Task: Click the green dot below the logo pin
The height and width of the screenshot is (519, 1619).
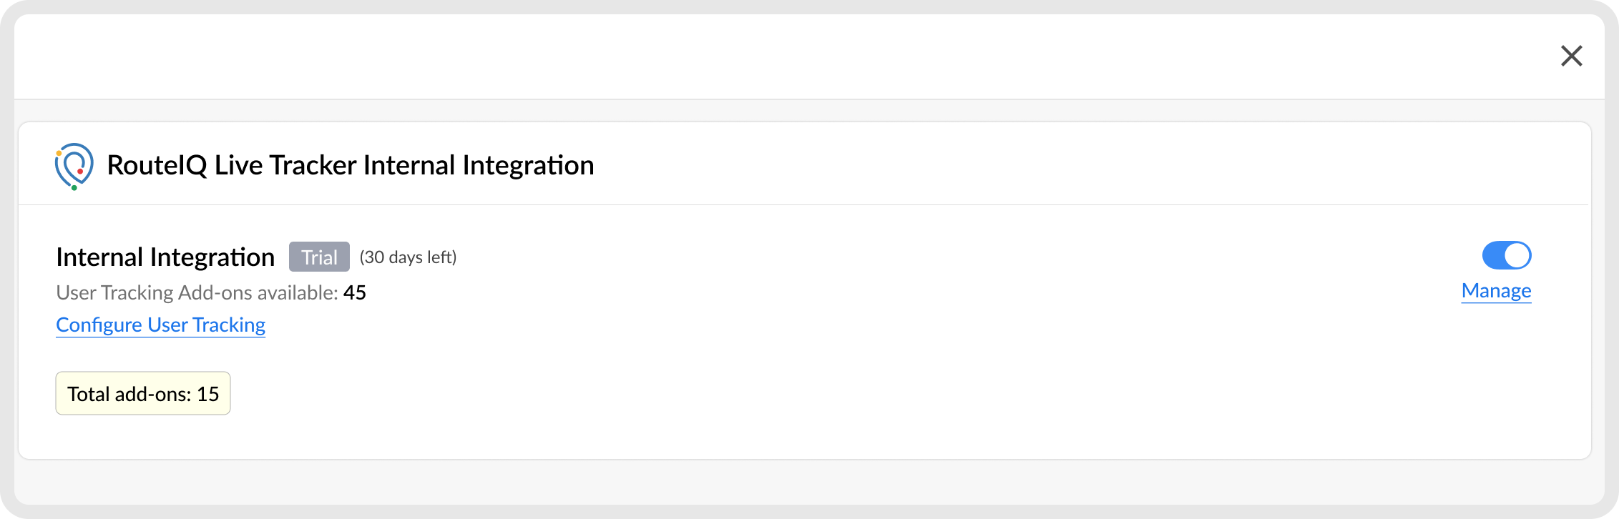Action: tap(74, 188)
